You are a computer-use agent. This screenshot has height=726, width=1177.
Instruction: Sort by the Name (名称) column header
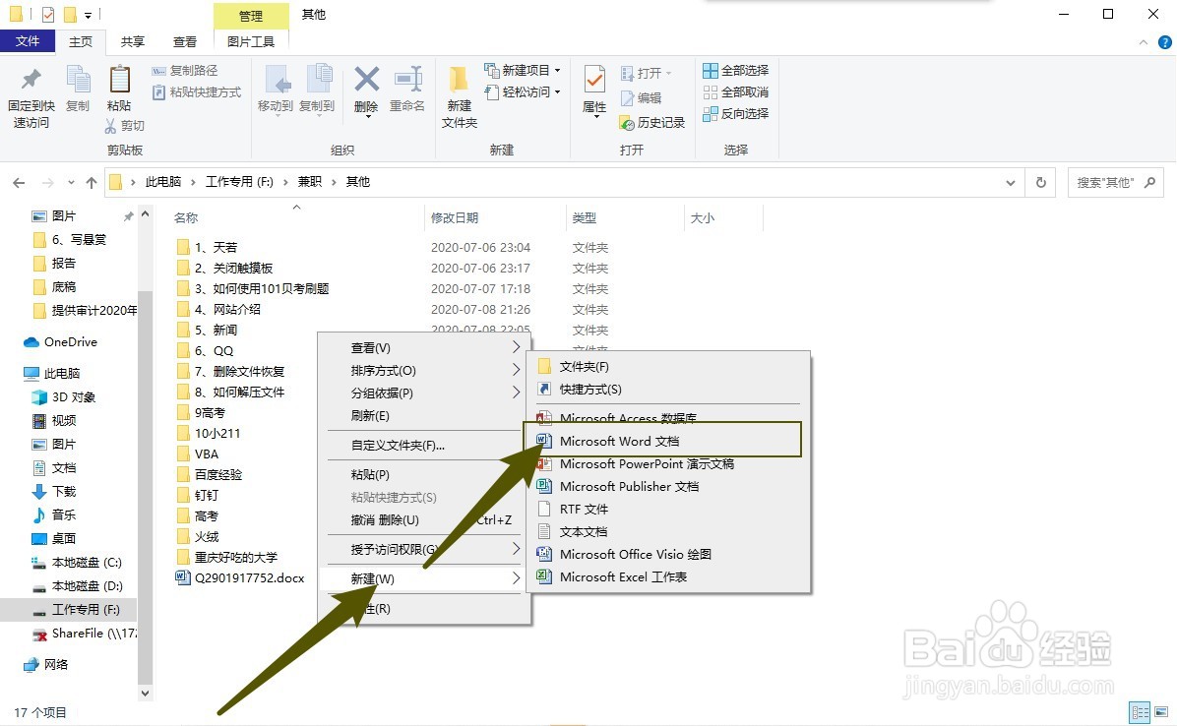(x=186, y=217)
